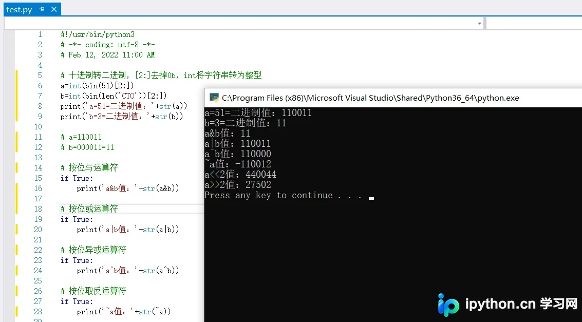582x322 pixels.
Task: Click 'if True:' on line 15
Action: (77, 178)
